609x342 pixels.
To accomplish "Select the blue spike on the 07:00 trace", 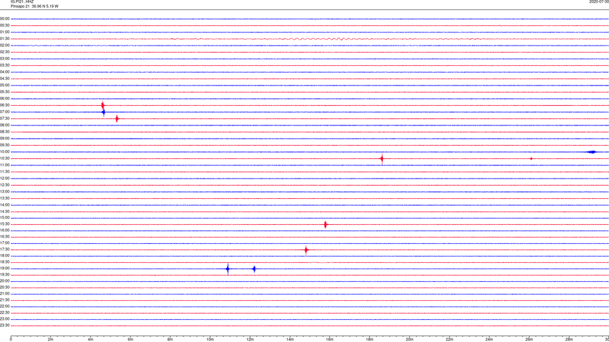I will [103, 113].
